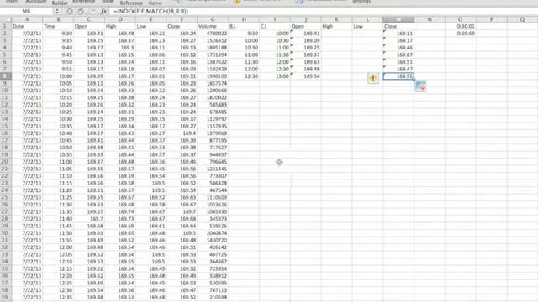
Task: Select volume cell 345373
Action: (x=213, y=219)
